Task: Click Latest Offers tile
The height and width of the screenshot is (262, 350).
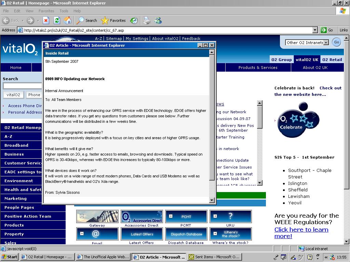Action: click(x=142, y=234)
